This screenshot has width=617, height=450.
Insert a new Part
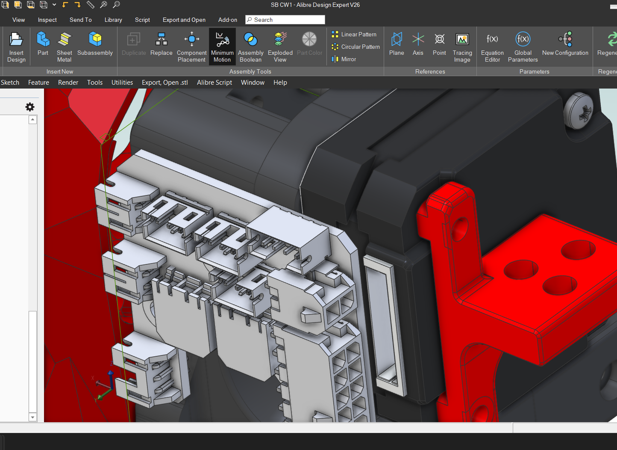(43, 44)
